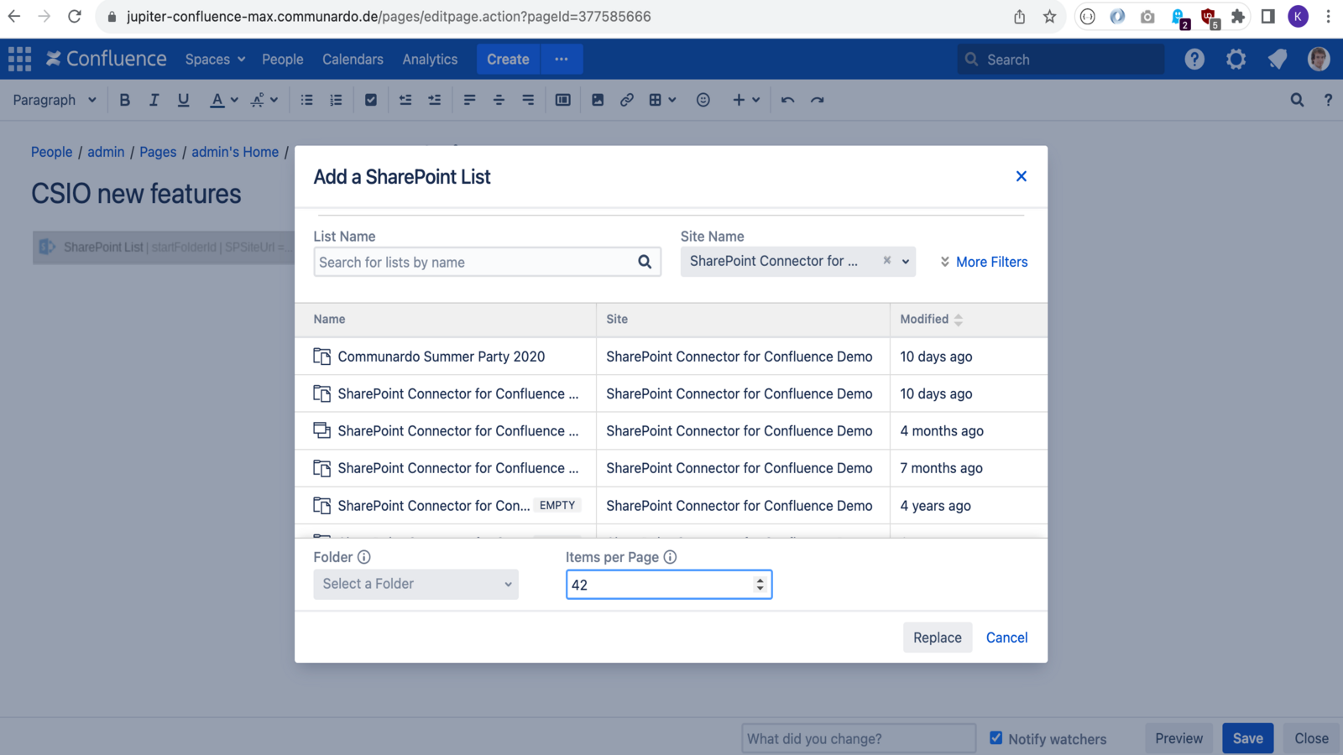Expand the Site Name dropdown

point(906,262)
